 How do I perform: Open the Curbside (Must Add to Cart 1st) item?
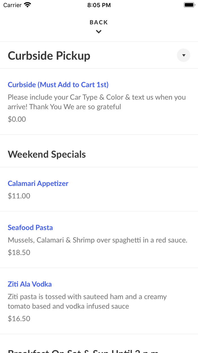58,85
